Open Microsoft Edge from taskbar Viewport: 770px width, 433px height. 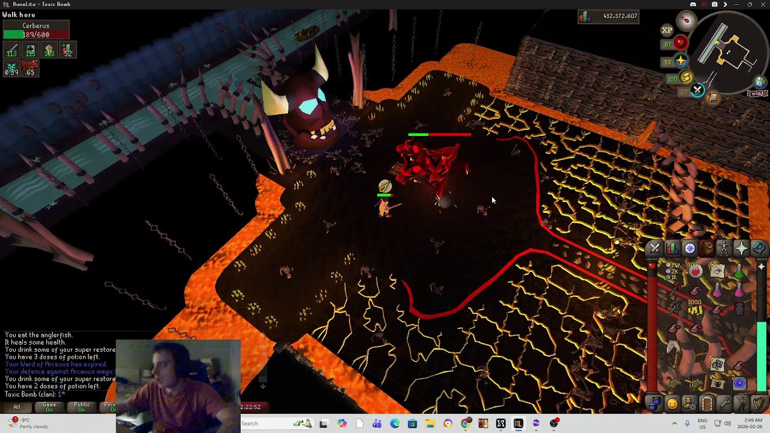tap(395, 423)
